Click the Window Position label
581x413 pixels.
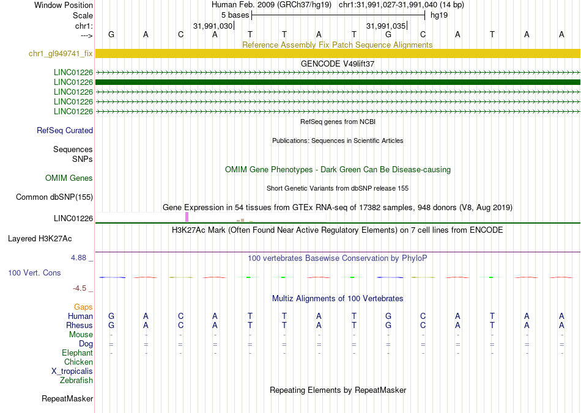64,5
